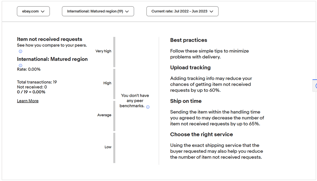317x181 pixels.
Task: Click info icon above the Rate: 0.00% line
Action: point(20,65)
